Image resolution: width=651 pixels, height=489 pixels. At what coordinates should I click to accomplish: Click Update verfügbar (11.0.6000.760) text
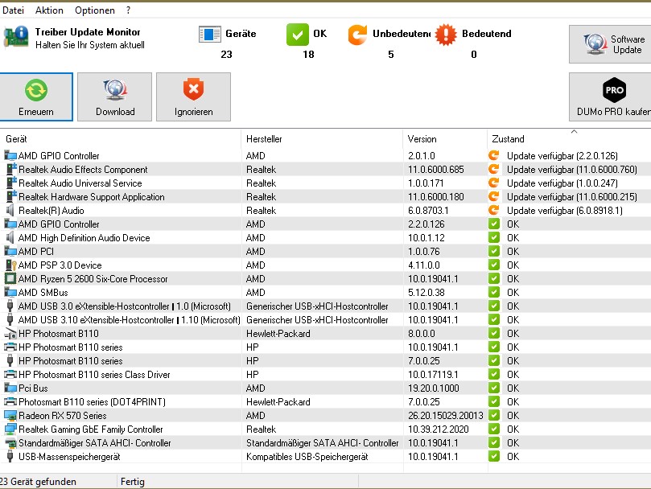pos(571,170)
